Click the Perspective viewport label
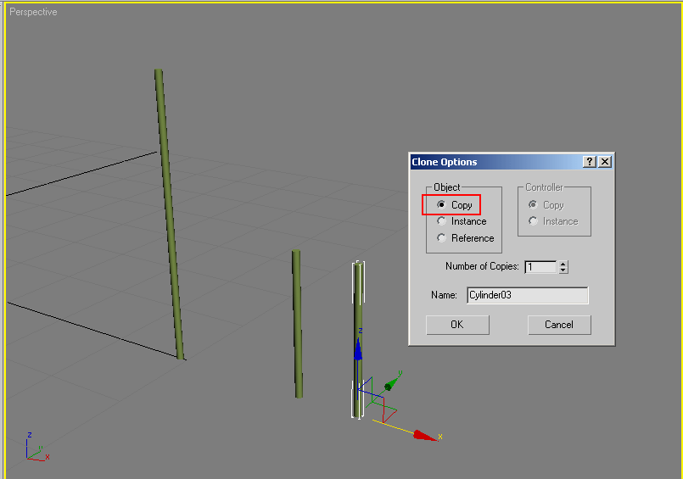This screenshot has height=479, width=683. click(x=33, y=12)
